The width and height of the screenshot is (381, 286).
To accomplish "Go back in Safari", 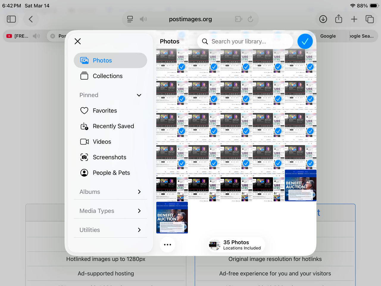I will (x=31, y=19).
